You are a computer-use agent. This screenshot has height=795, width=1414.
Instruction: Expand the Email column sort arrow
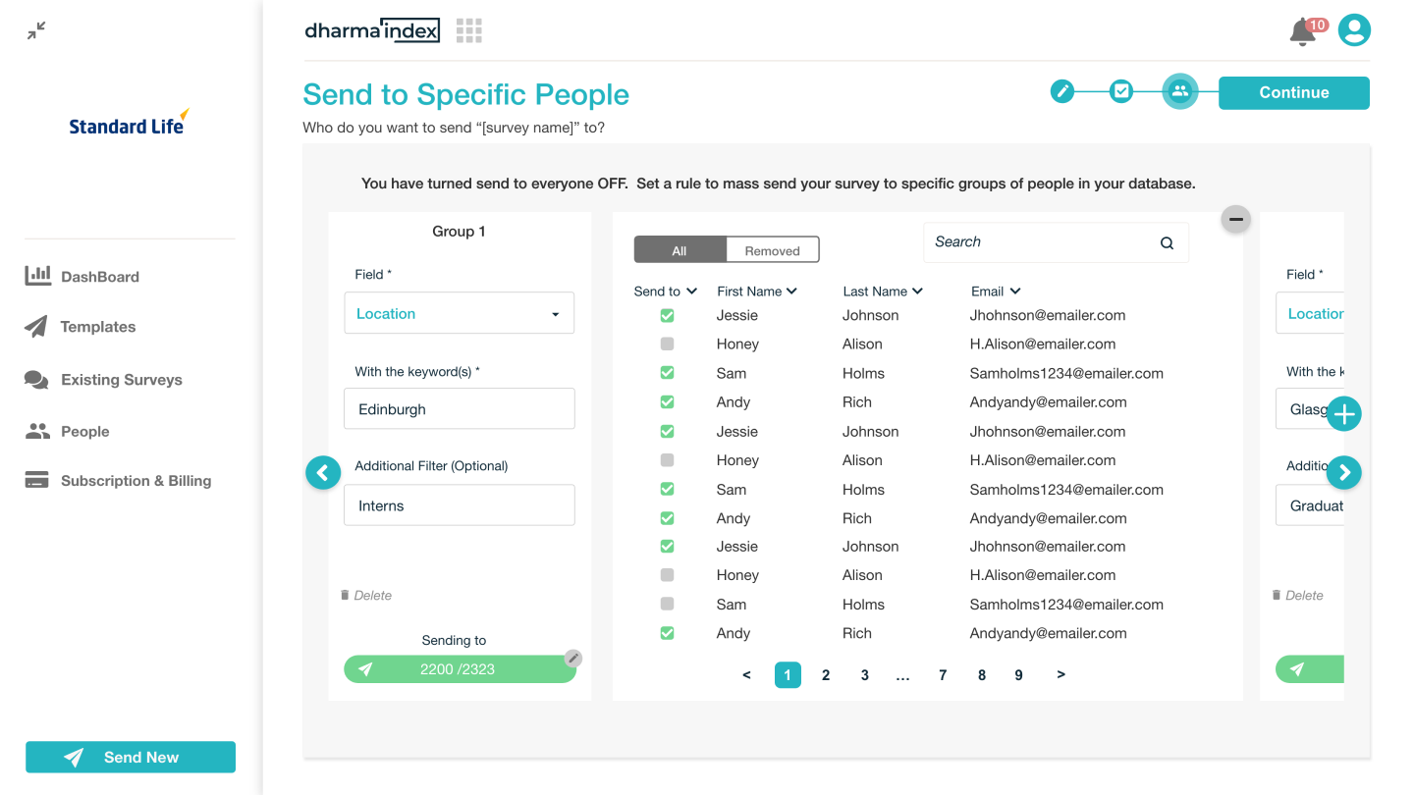pos(1015,291)
